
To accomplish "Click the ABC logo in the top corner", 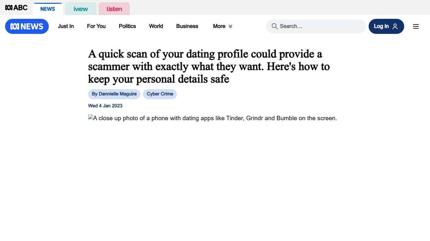I will 16,8.
